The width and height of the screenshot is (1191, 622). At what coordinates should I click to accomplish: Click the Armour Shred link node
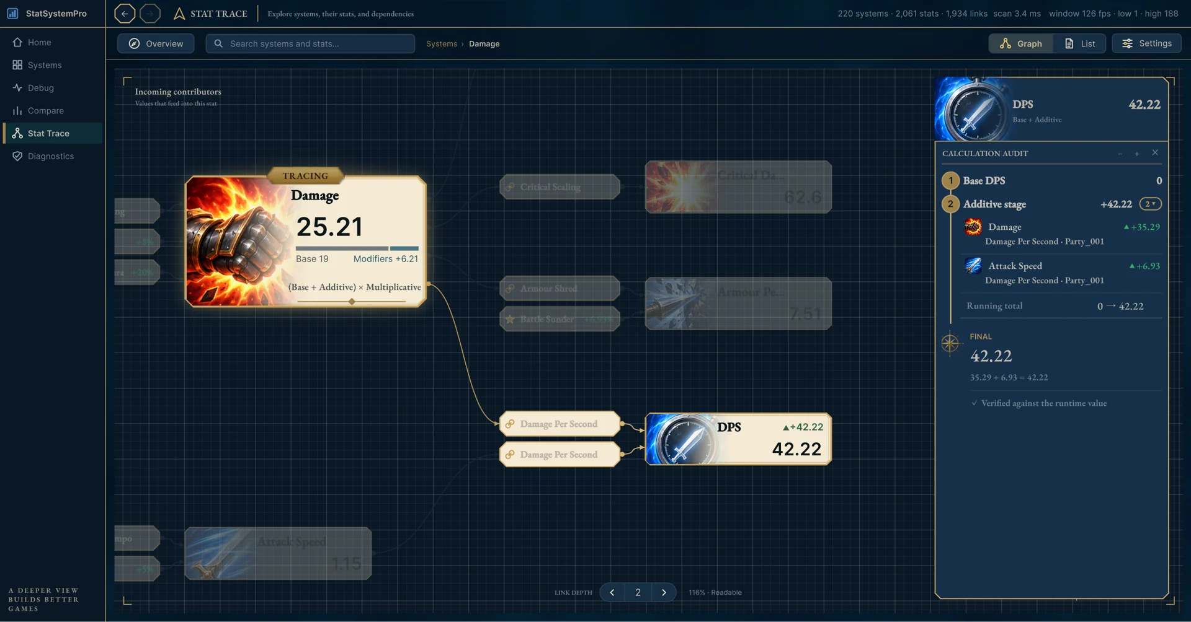[560, 288]
